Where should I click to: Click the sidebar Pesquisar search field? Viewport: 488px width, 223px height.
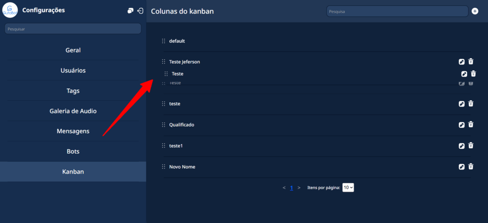click(73, 29)
